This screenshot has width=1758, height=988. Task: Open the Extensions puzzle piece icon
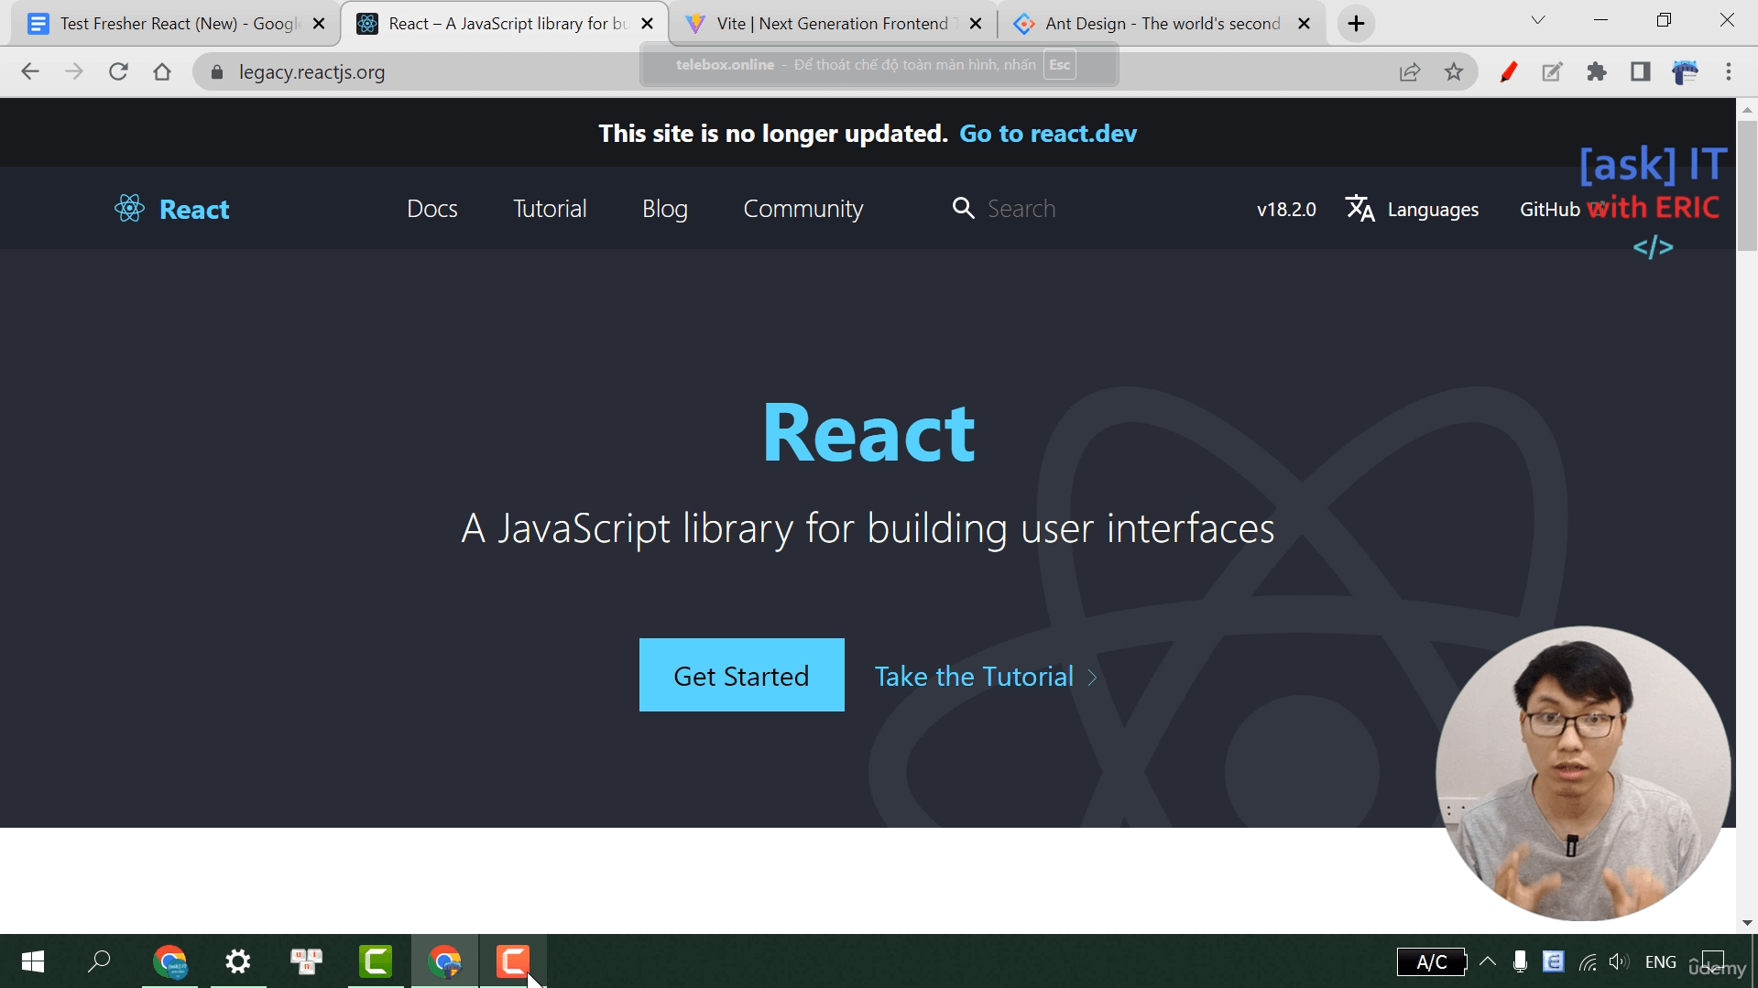tap(1597, 71)
